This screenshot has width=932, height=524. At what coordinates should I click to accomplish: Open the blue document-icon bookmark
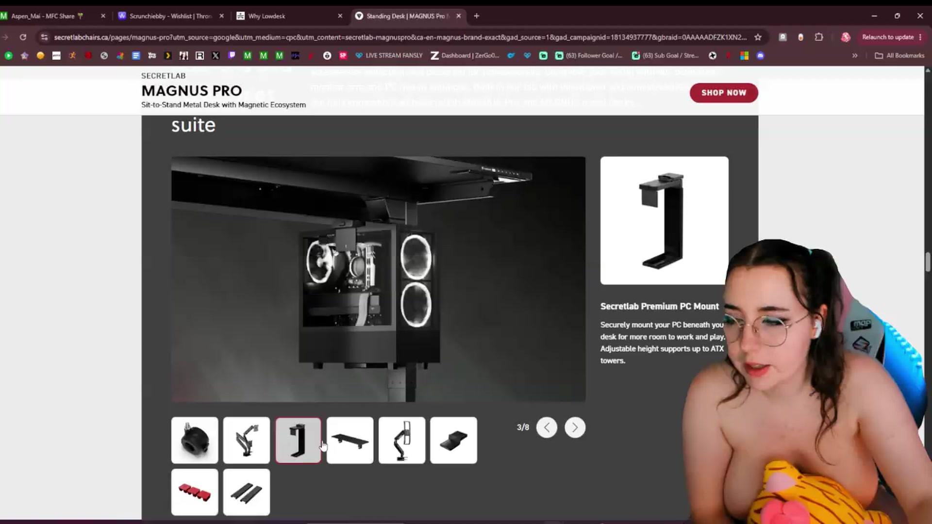[136, 56]
